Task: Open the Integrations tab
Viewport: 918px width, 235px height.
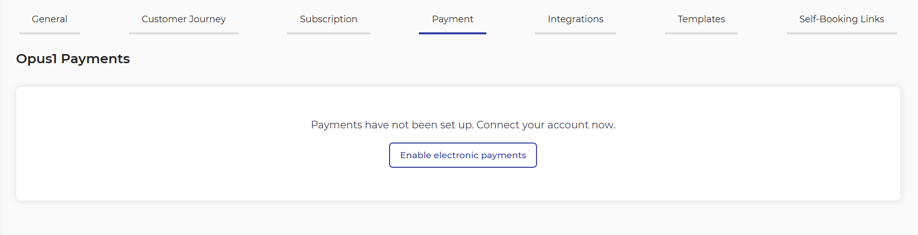Action: (576, 19)
